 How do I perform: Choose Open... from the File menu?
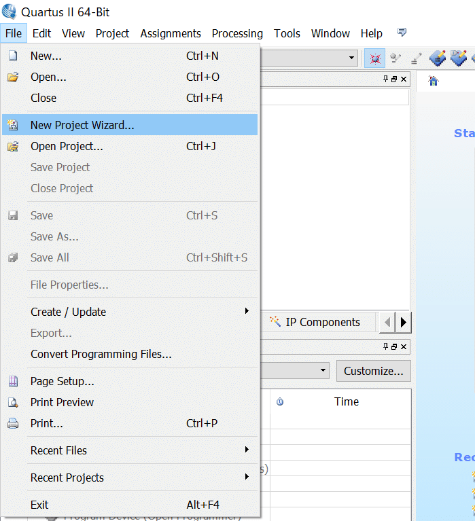[130, 77]
